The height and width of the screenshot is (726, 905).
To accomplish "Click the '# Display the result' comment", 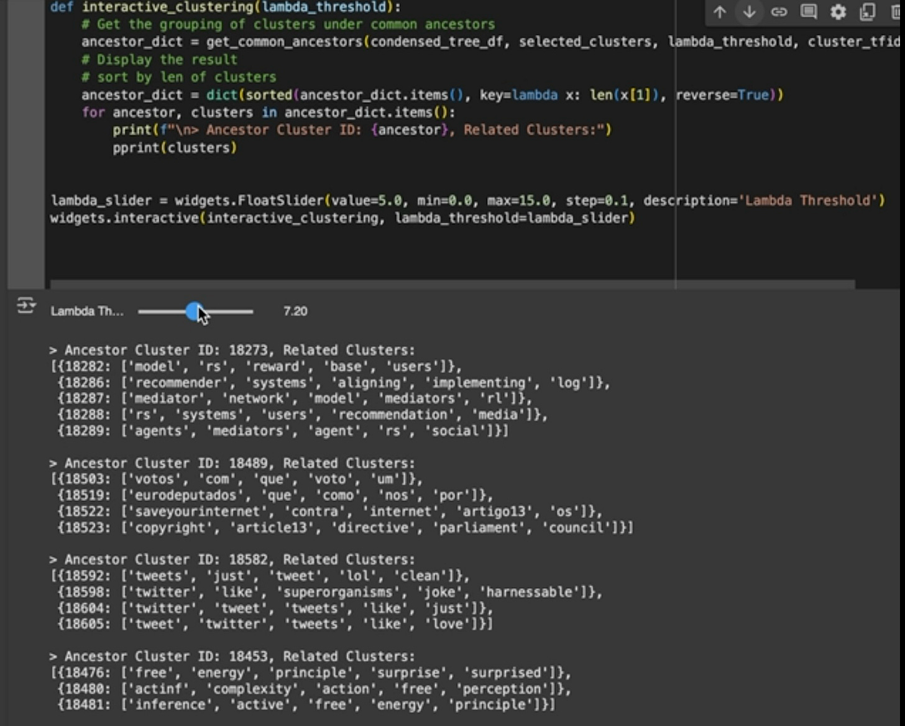I will pos(159,60).
